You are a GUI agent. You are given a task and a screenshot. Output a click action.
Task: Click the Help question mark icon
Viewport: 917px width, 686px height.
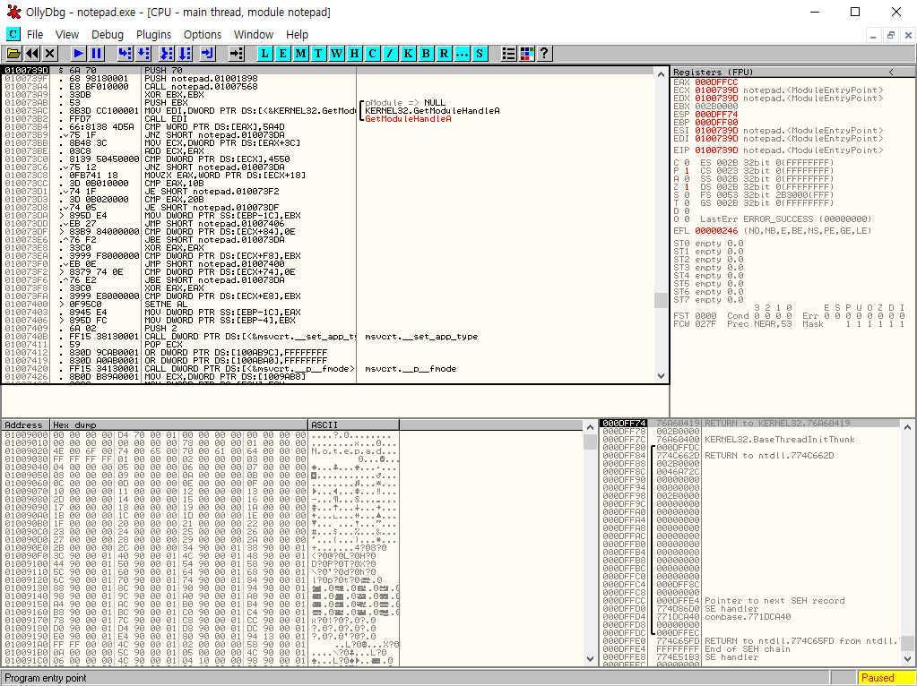544,54
